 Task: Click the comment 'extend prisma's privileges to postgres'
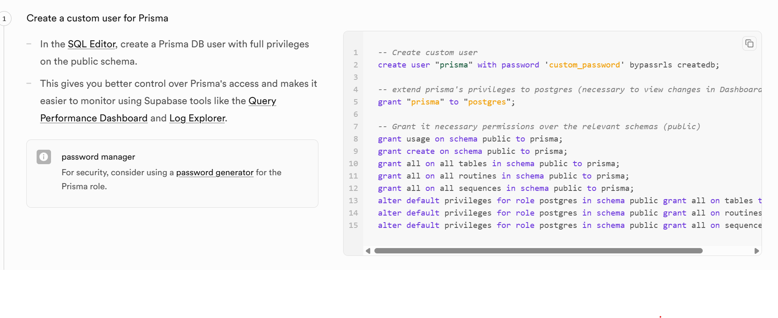point(570,90)
